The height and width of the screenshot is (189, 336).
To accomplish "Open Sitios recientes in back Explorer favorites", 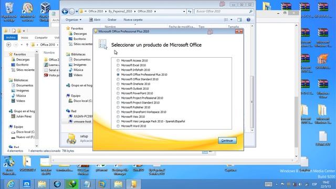I will (x=23, y=70).
